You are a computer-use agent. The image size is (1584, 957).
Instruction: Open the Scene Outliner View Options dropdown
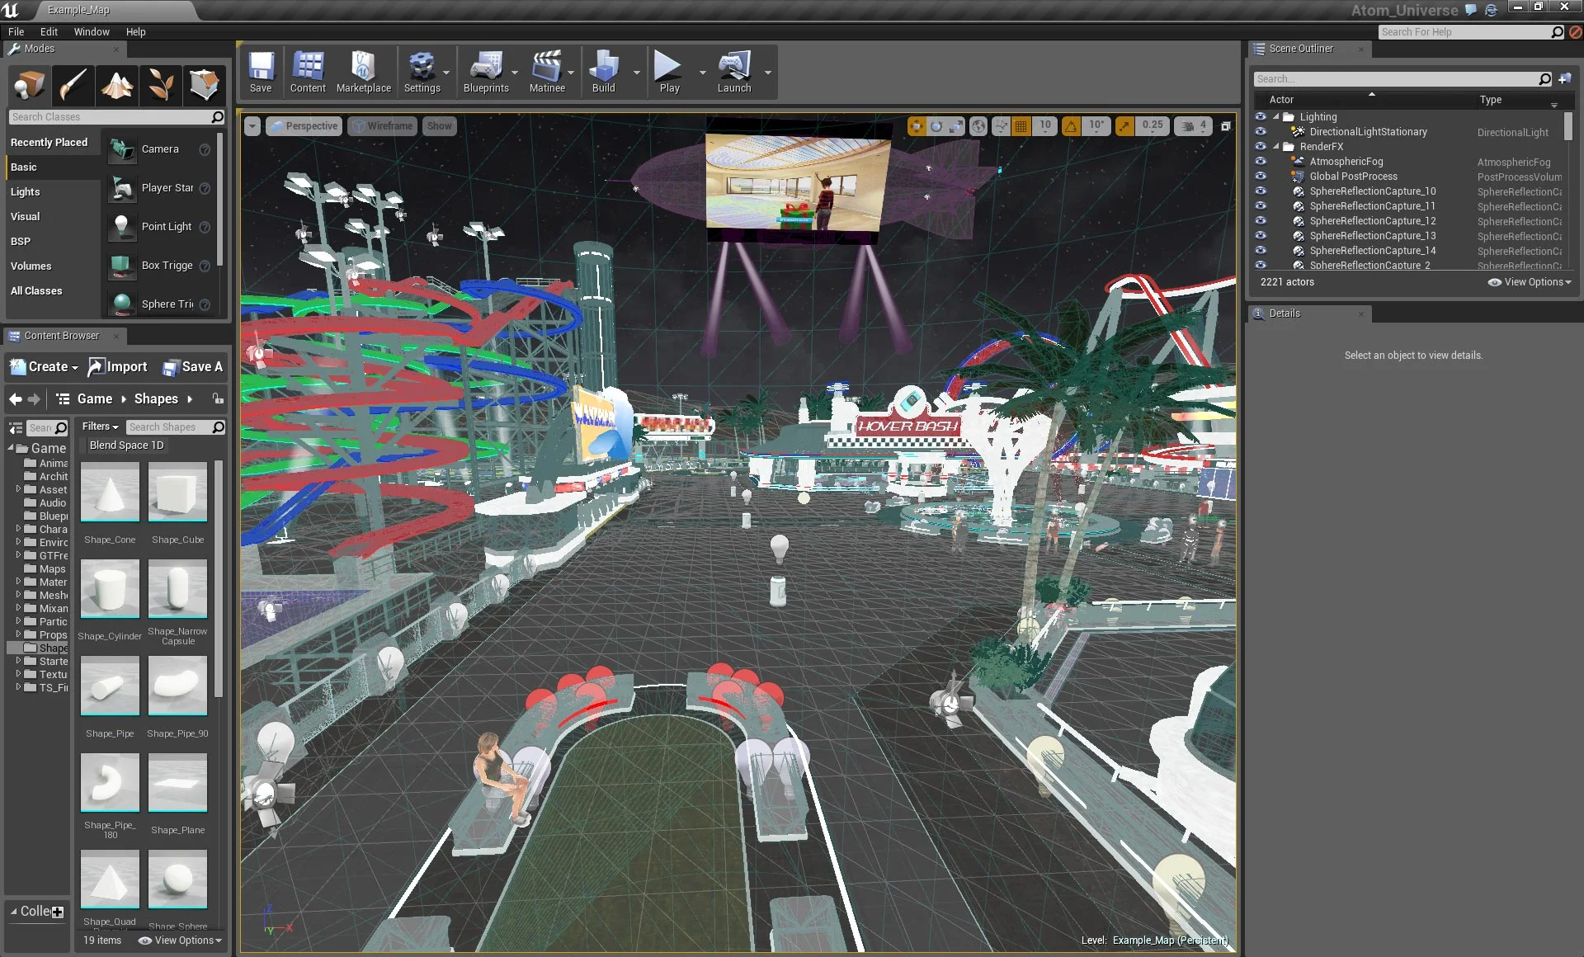pyautogui.click(x=1529, y=282)
